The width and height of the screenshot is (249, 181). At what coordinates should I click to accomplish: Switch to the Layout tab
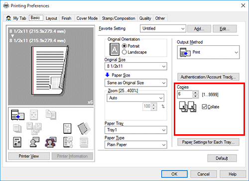[x=51, y=18]
